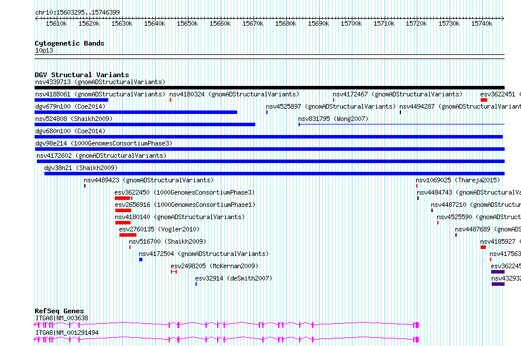The image size is (521, 346).
Task: Open the nsv4484743 variant label
Action: pos(469,192)
